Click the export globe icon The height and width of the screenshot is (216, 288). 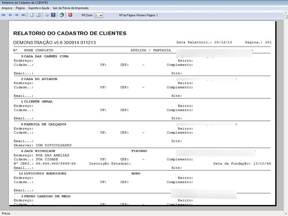point(62,15)
